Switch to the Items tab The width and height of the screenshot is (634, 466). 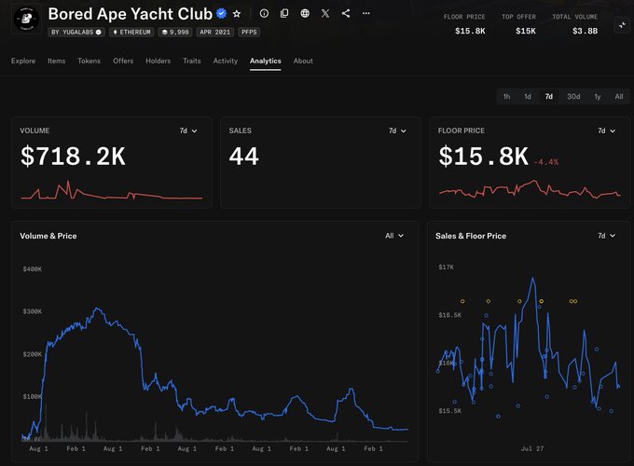[x=57, y=61]
